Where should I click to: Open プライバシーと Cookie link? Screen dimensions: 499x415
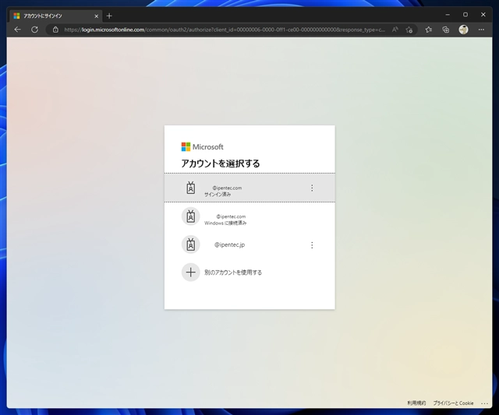(x=453, y=403)
